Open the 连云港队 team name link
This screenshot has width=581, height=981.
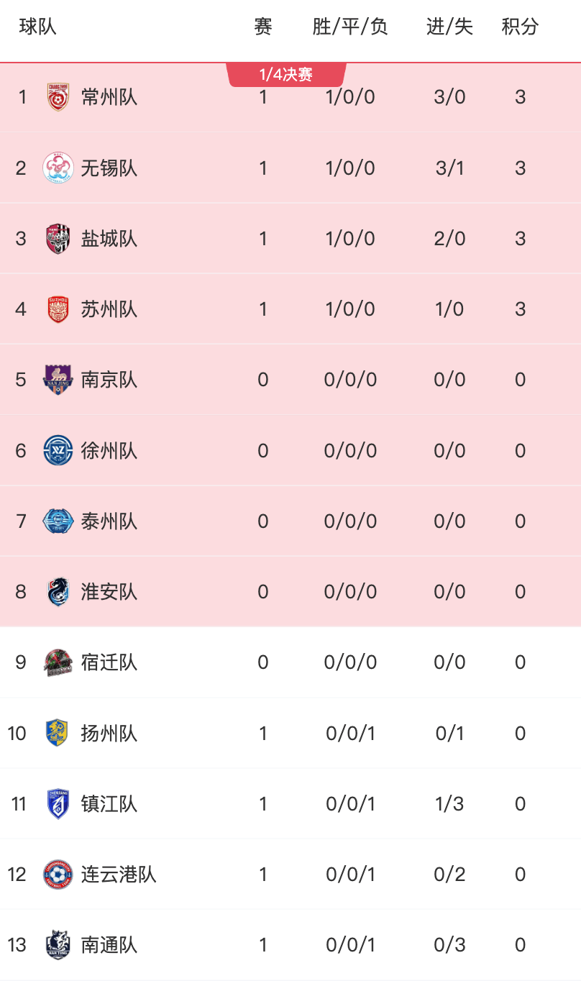point(118,874)
